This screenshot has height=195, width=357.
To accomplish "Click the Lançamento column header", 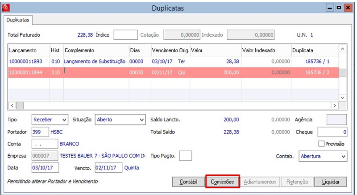I will click(29, 50).
